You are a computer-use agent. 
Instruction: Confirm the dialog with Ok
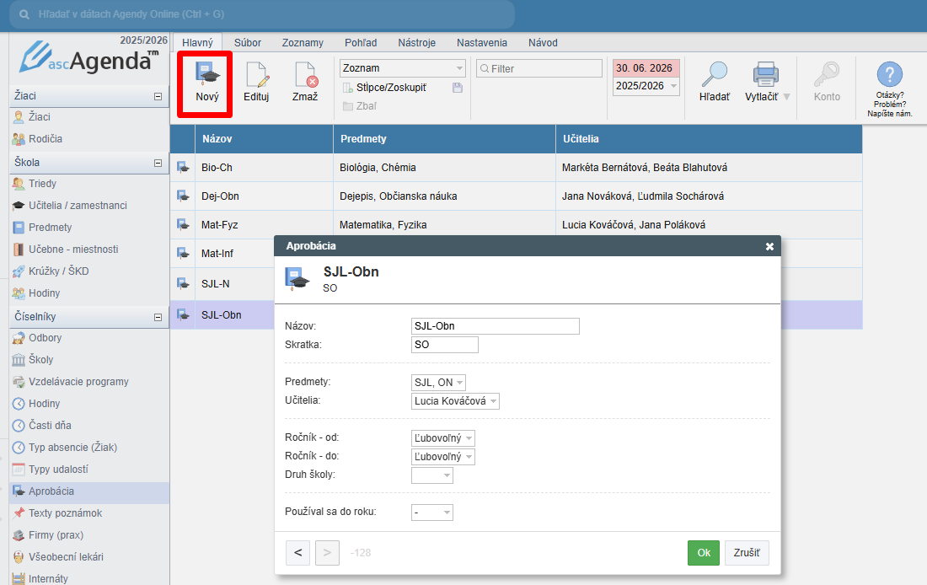[x=704, y=552]
